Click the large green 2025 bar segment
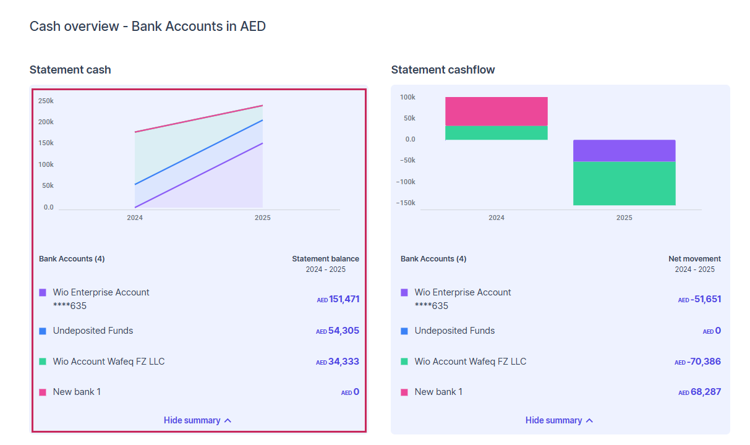750x445 pixels. tap(624, 183)
